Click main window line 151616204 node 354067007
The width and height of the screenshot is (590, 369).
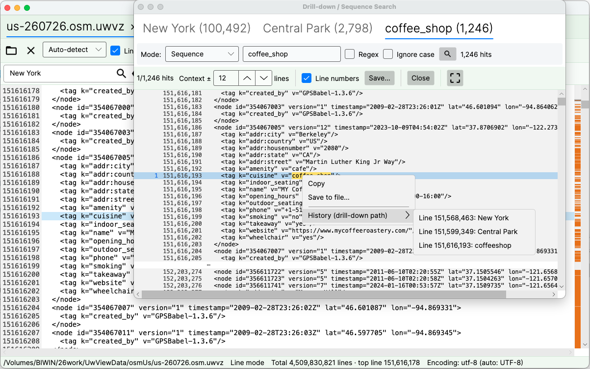click(x=257, y=308)
